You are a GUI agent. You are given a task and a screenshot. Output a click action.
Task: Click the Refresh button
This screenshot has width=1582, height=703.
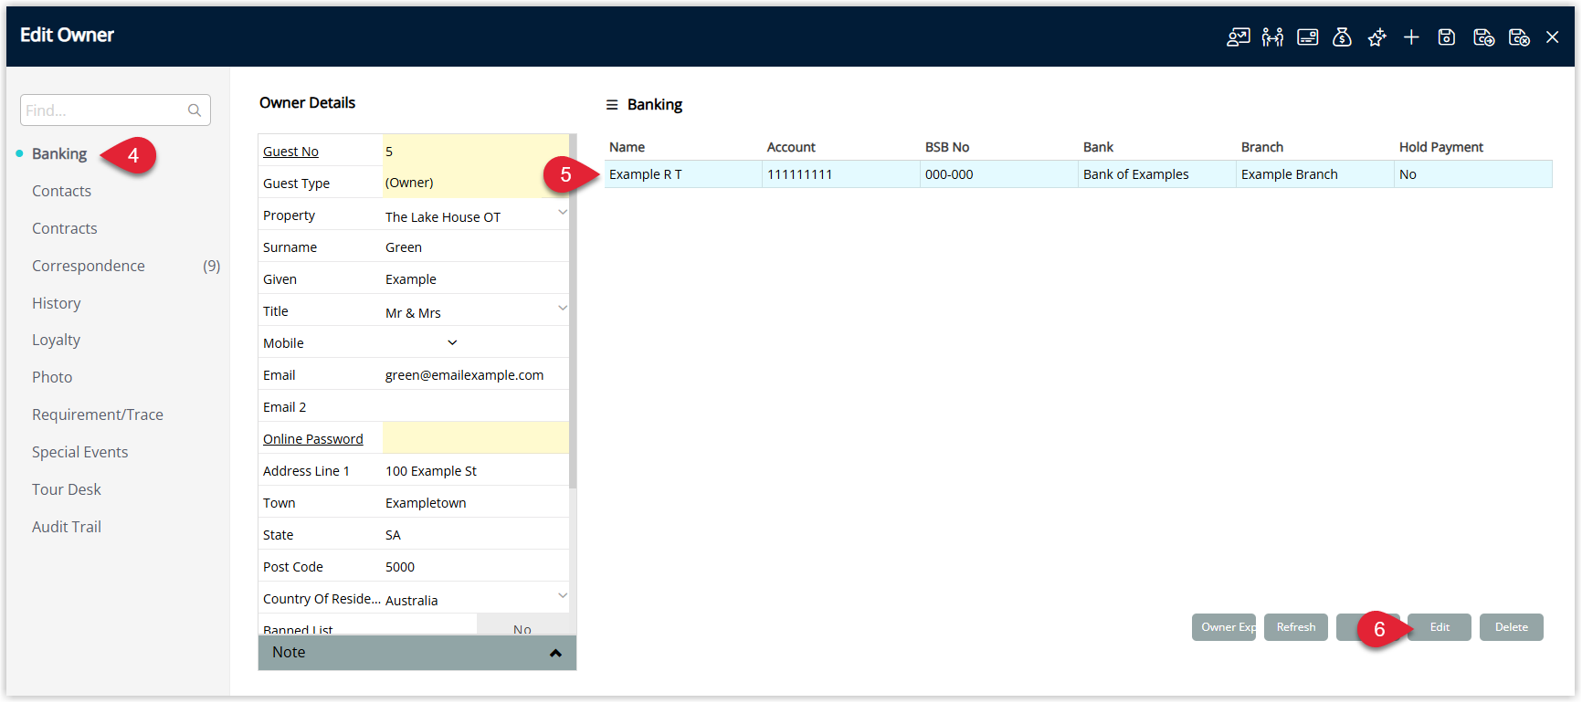[x=1296, y=627]
